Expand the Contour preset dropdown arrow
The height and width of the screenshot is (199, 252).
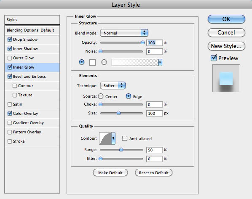pyautogui.click(x=113, y=138)
